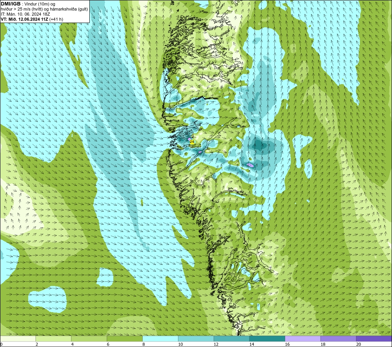Click the 4–6 m/s legend color band

click(x=89, y=339)
